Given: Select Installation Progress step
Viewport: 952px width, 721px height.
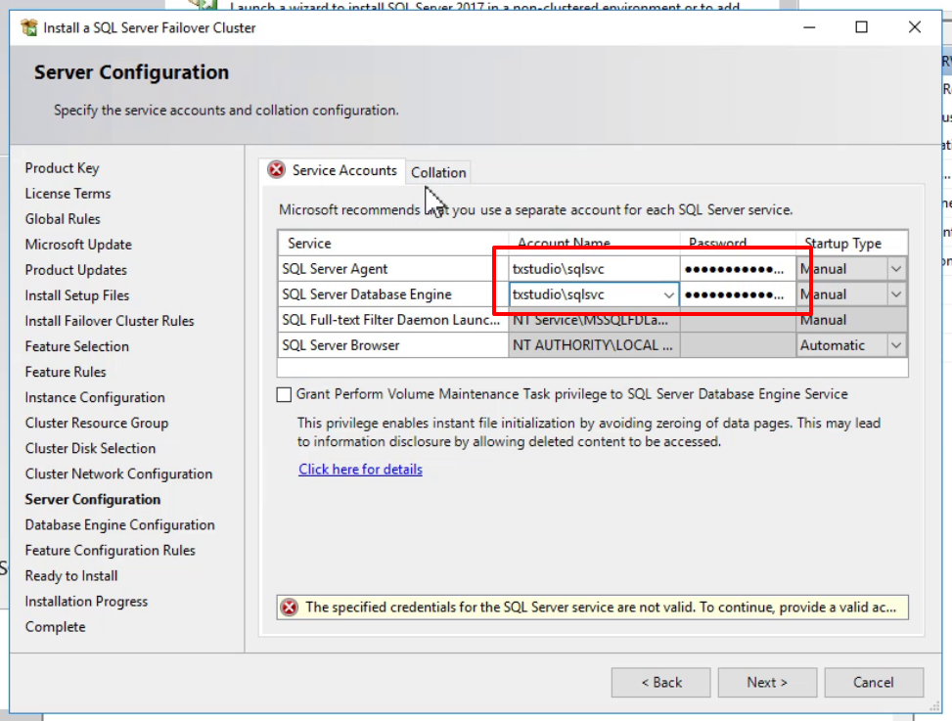Looking at the screenshot, I should [86, 602].
